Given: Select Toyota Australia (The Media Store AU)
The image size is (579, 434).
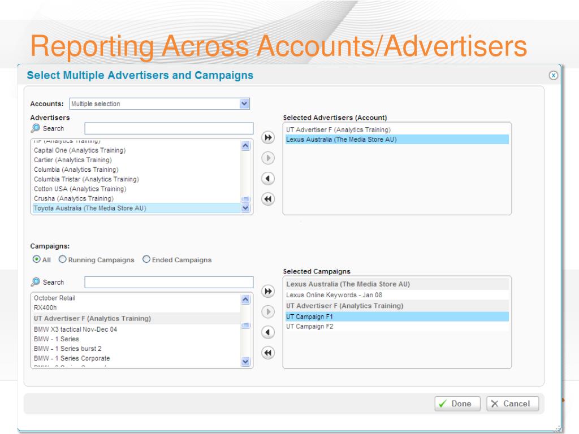Looking at the screenshot, I should click(137, 208).
